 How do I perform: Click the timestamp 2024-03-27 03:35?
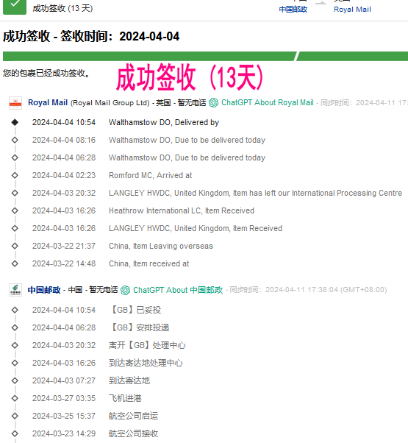point(64,398)
